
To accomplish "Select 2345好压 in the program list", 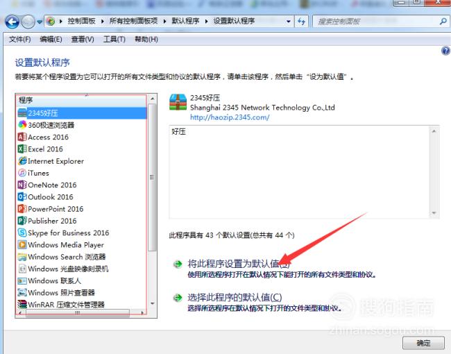I will (82, 113).
